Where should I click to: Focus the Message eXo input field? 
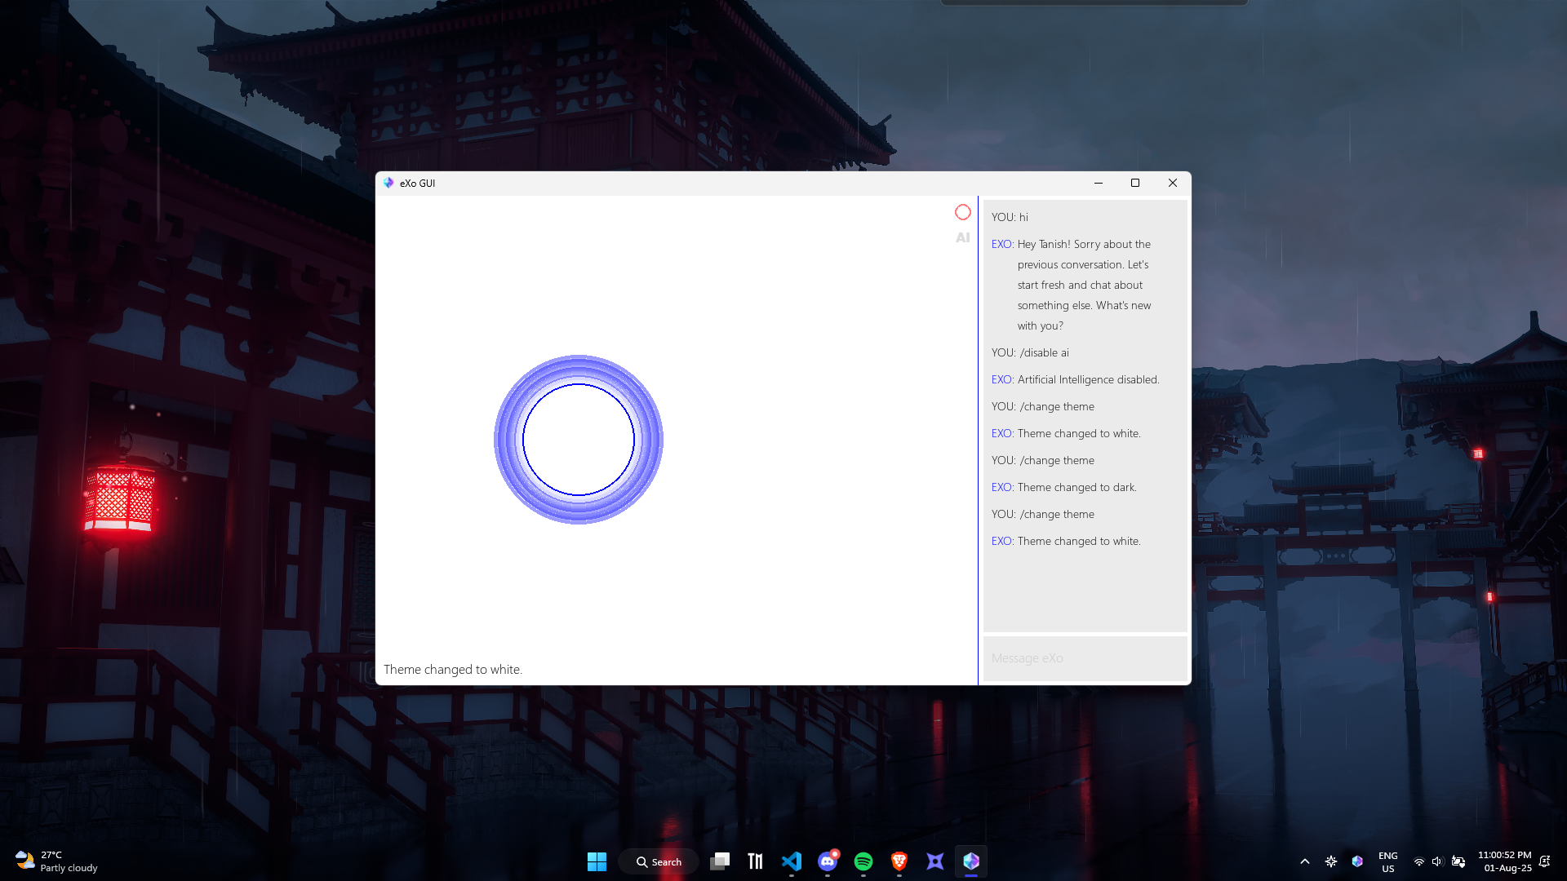tap(1085, 658)
